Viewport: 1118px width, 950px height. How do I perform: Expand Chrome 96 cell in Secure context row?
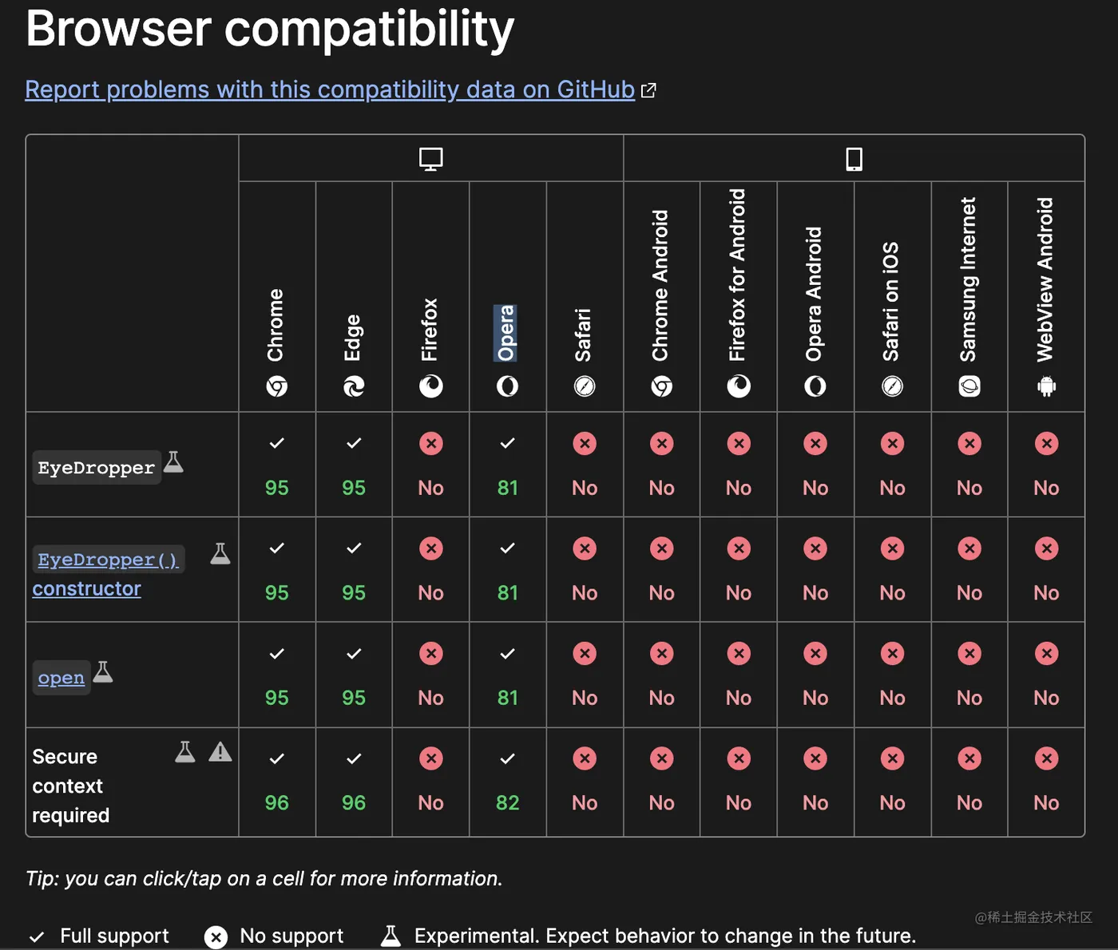(277, 782)
